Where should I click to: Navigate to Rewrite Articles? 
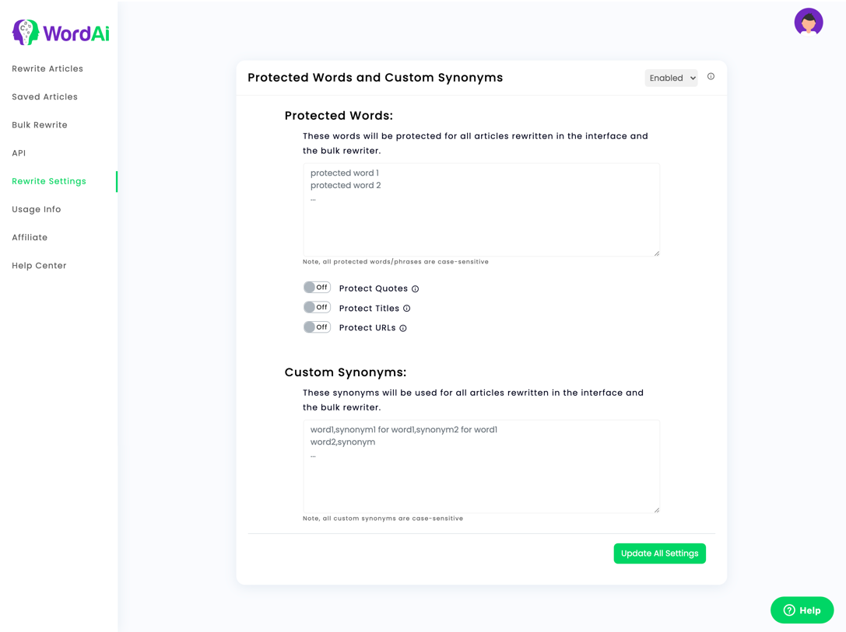click(x=47, y=68)
